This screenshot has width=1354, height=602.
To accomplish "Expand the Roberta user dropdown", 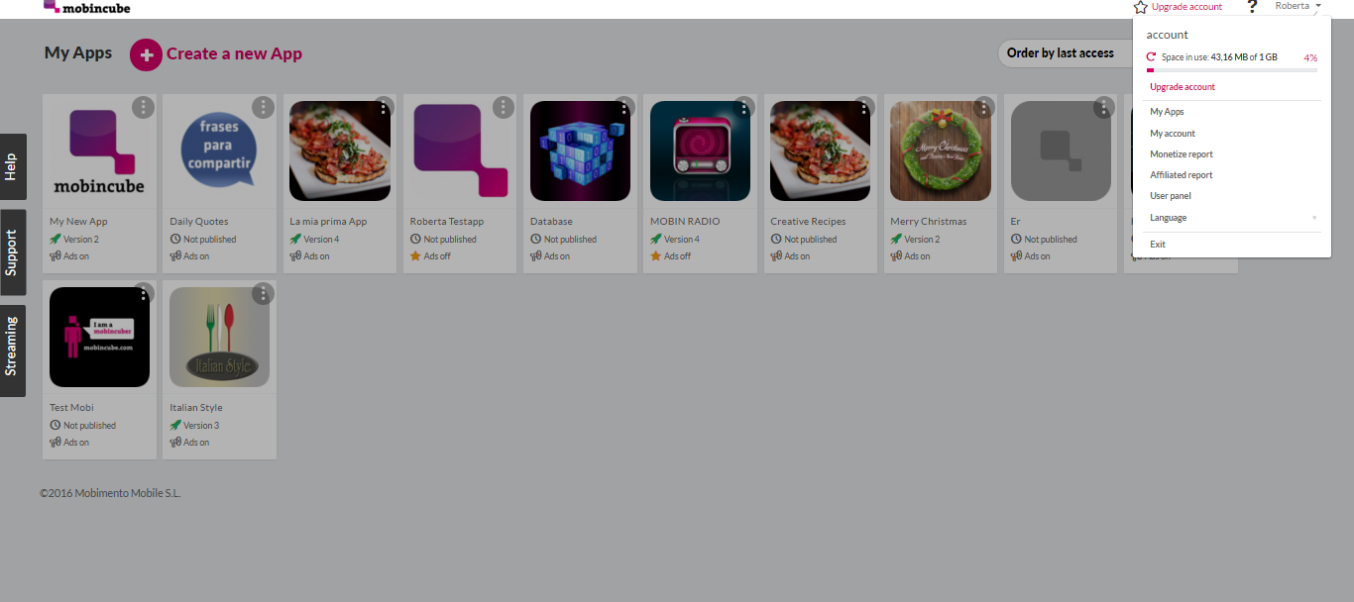I will (x=1298, y=6).
